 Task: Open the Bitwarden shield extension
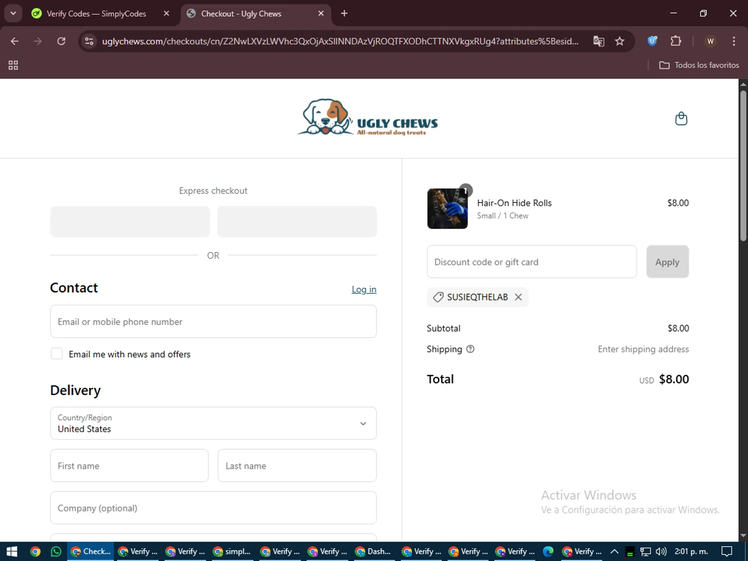click(x=652, y=41)
